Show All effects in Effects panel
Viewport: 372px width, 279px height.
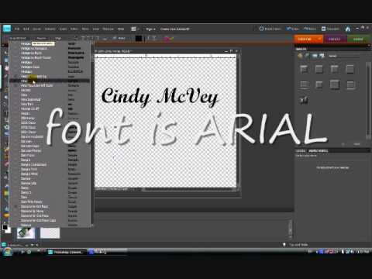tap(322, 56)
